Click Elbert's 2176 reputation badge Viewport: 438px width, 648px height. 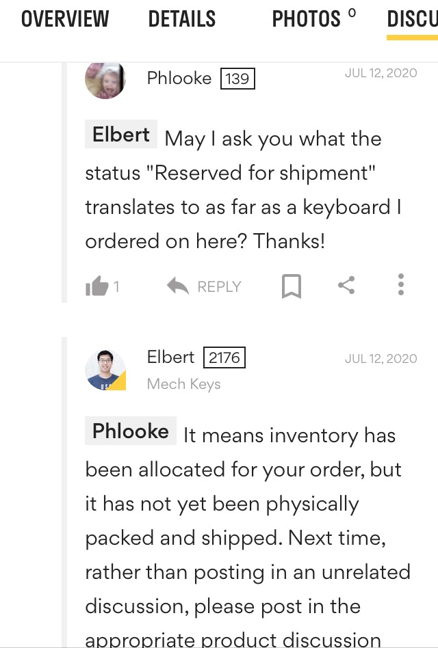click(224, 357)
